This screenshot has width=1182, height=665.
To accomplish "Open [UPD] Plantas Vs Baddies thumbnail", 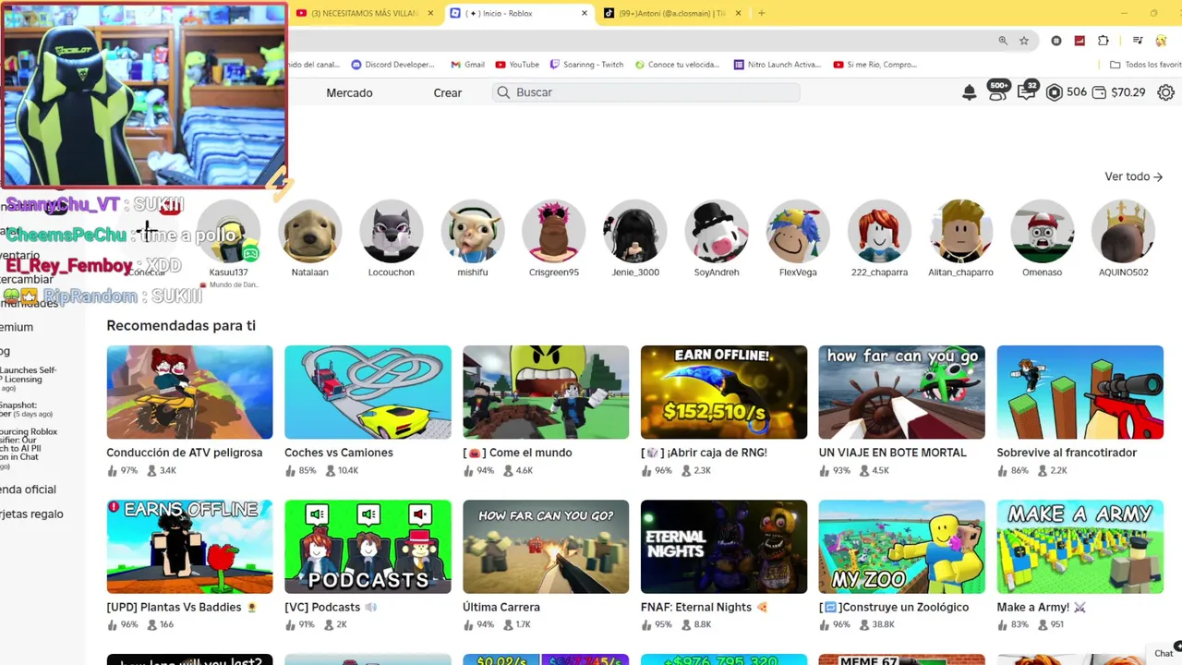I will tap(189, 547).
